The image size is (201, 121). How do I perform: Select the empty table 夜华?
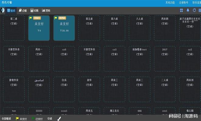(x=89, y=89)
